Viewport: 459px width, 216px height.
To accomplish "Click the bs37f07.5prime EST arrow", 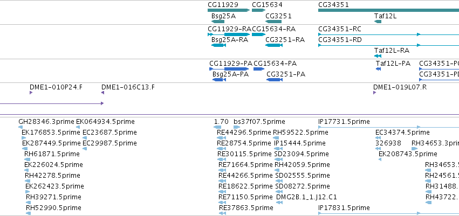I will 237,127.
